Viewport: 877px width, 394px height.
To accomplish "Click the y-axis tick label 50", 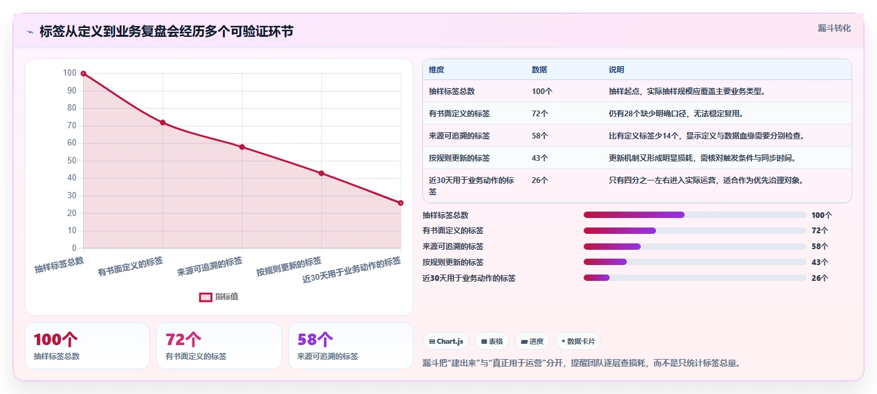I will (x=70, y=161).
